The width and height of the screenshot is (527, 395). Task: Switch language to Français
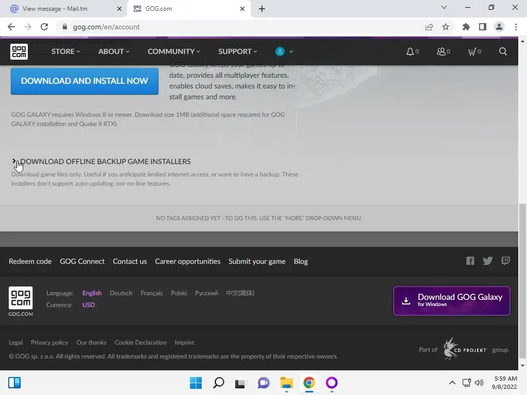pyautogui.click(x=152, y=293)
